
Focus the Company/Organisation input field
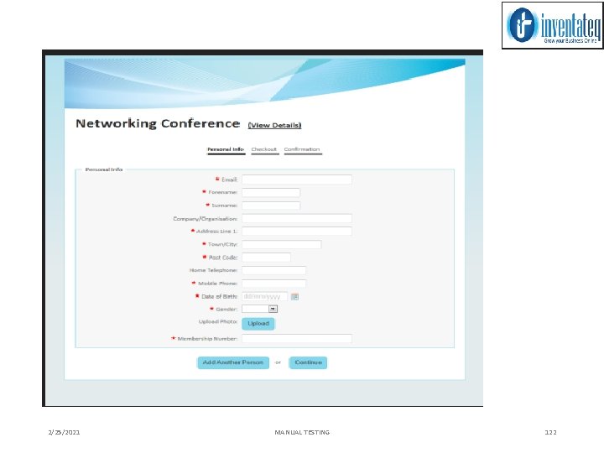click(x=297, y=218)
